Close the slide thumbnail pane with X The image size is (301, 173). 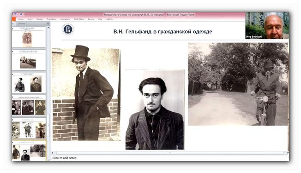pos(48,23)
